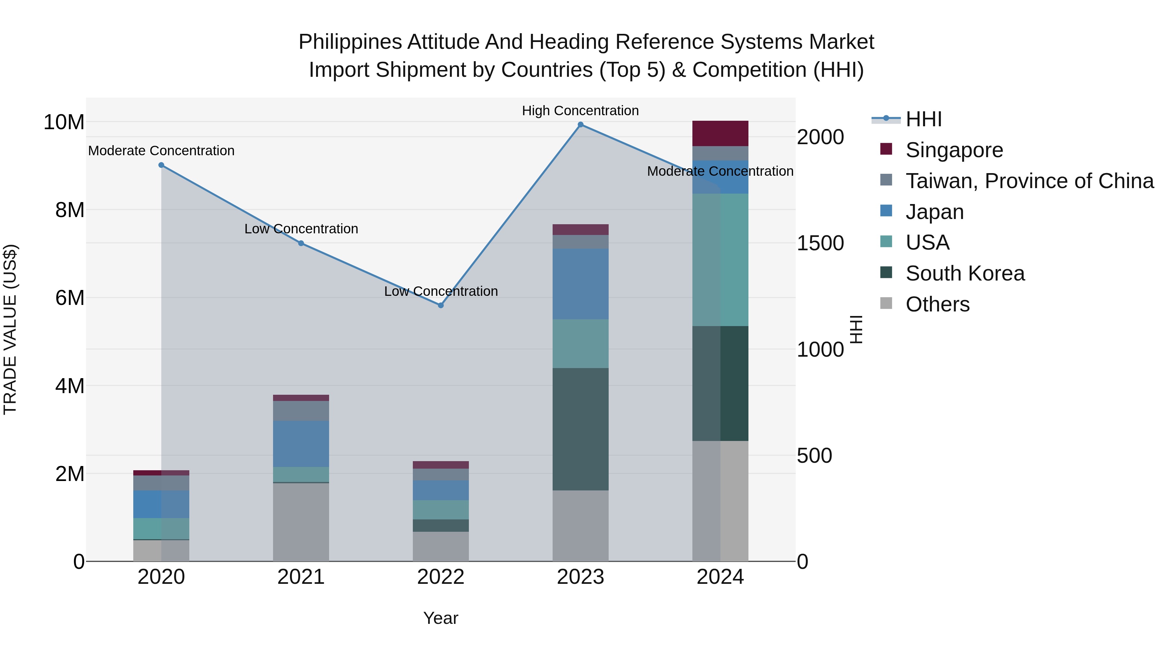This screenshot has height=659, width=1173.
Task: Click the Taiwan slate legend swatch
Action: [886, 180]
